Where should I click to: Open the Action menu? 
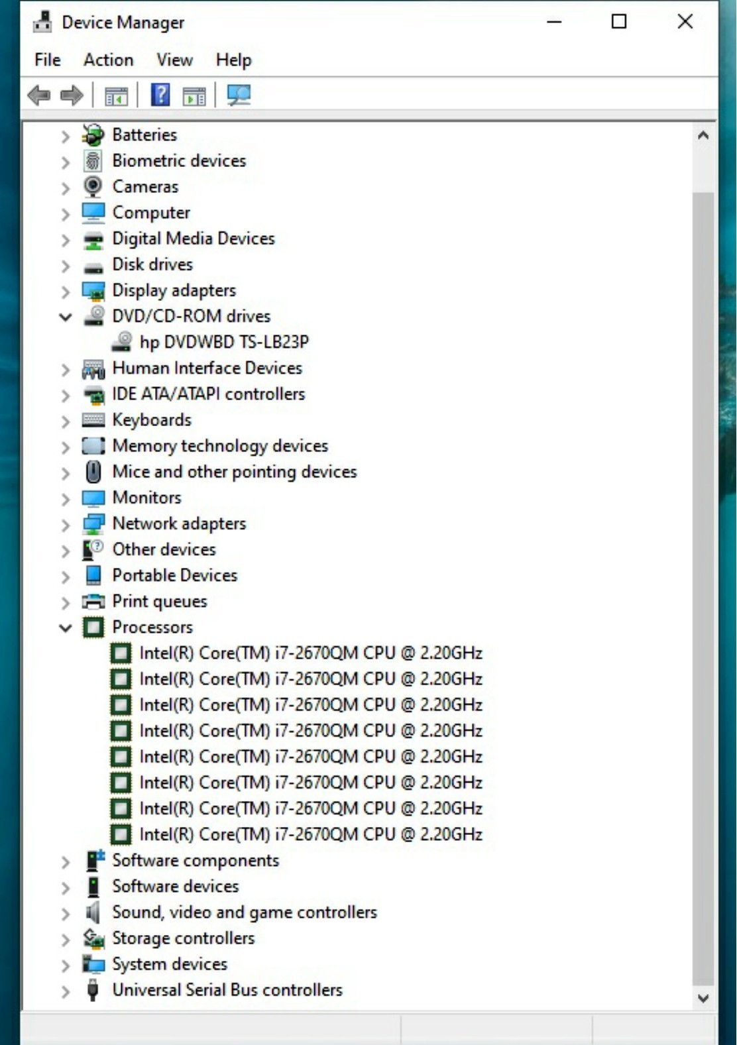[x=108, y=60]
